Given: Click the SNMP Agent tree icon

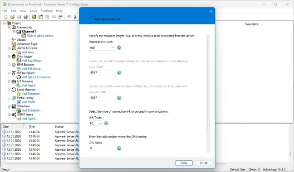Looking at the screenshot, I should click(x=14, y=115).
